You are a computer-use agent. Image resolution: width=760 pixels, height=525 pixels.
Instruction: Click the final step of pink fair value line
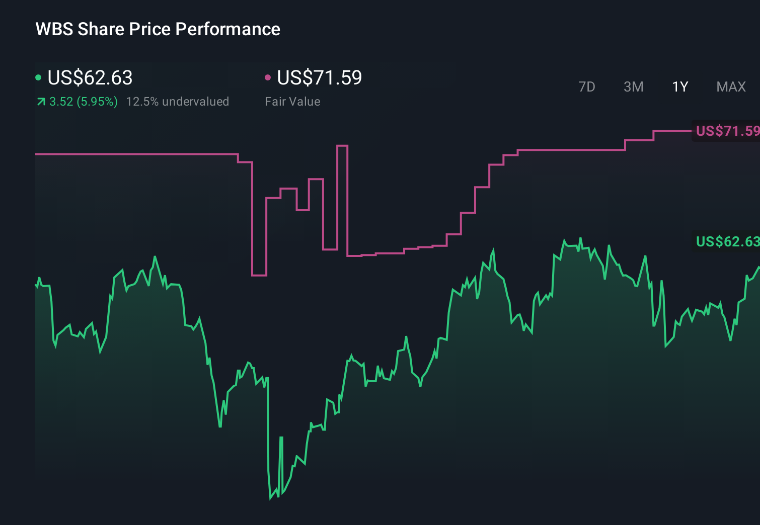click(672, 131)
